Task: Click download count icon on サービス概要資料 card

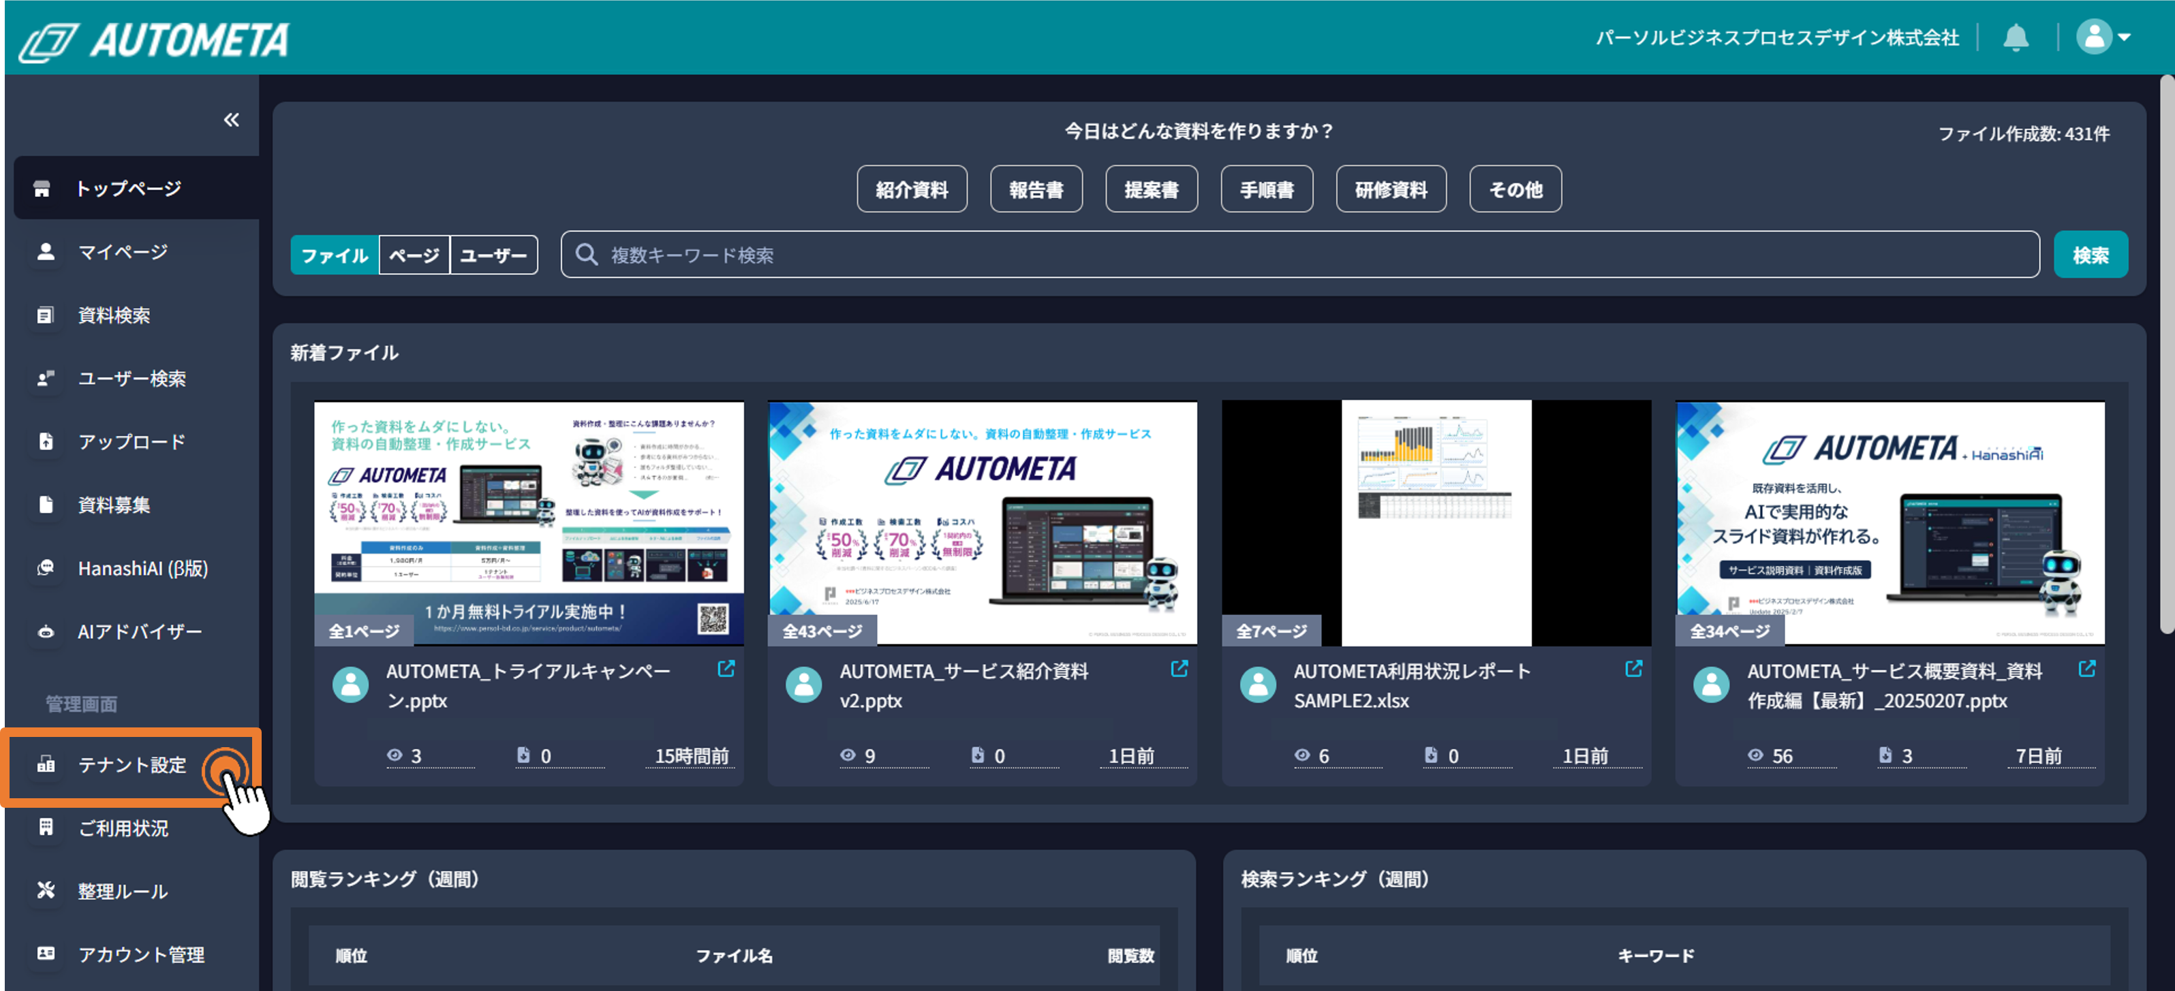Action: (1885, 755)
